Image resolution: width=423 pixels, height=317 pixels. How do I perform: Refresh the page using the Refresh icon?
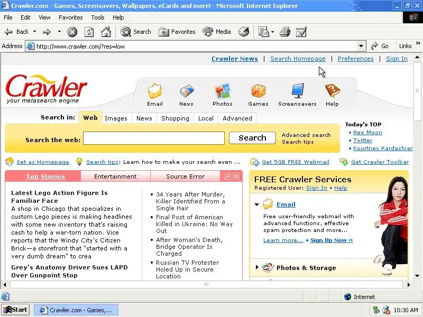pyautogui.click(x=89, y=32)
